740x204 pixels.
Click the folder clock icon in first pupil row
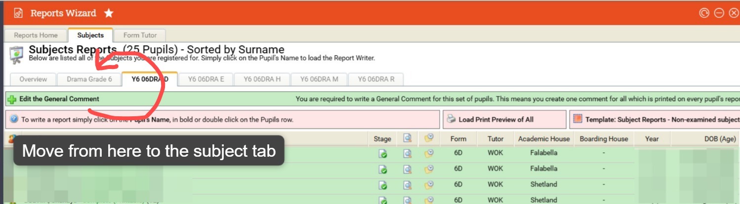[429, 153]
